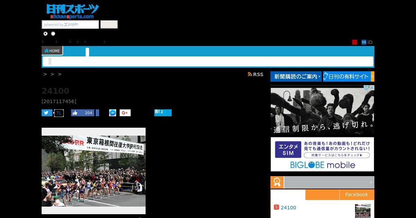The width and height of the screenshot is (416, 218).
Task: Open newspaper subscription guide 新聞購読のご案内
Action: click(x=296, y=76)
